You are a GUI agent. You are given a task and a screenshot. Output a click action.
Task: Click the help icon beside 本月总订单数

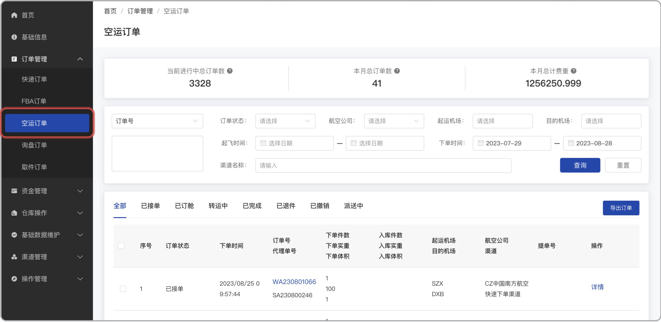[397, 71]
